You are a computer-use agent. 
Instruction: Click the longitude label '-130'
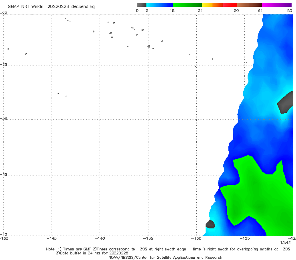coord(196,238)
